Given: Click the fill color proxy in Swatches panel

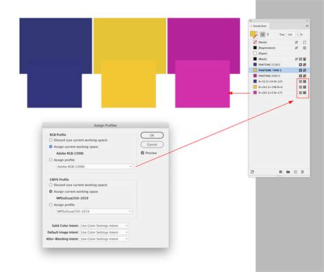Looking at the screenshot, I should pyautogui.click(x=252, y=33).
